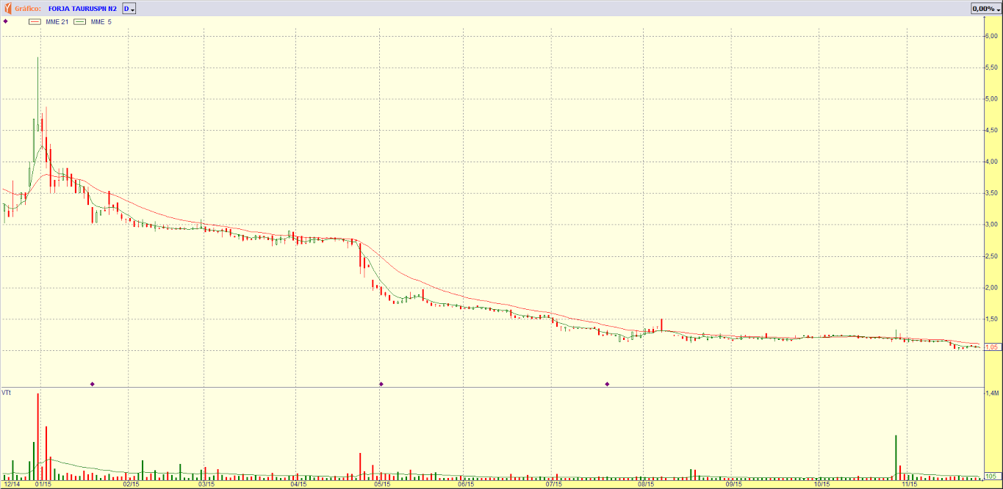This screenshot has height=489, width=1003.
Task: Click the orange chart logo icon
Action: click(7, 8)
